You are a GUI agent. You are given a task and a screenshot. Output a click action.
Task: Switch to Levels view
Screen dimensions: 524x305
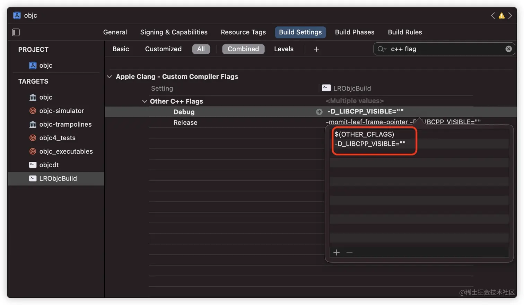(284, 49)
